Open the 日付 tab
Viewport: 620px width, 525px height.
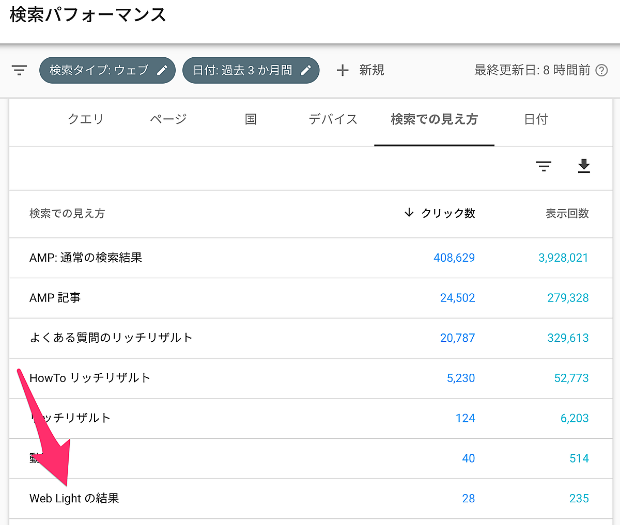click(x=536, y=119)
